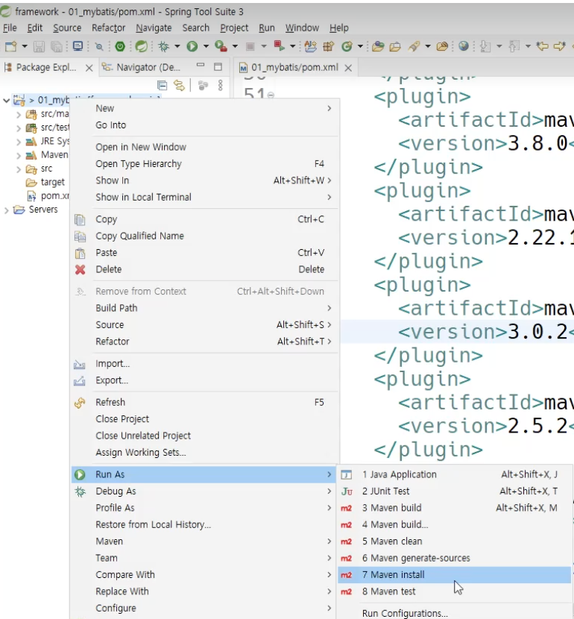Click the Open Type folder toolbar icon
The image size is (574, 619).
coord(378,46)
